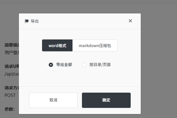
Task: Click the flag icon beside 导出 title
Action: (x=27, y=21)
